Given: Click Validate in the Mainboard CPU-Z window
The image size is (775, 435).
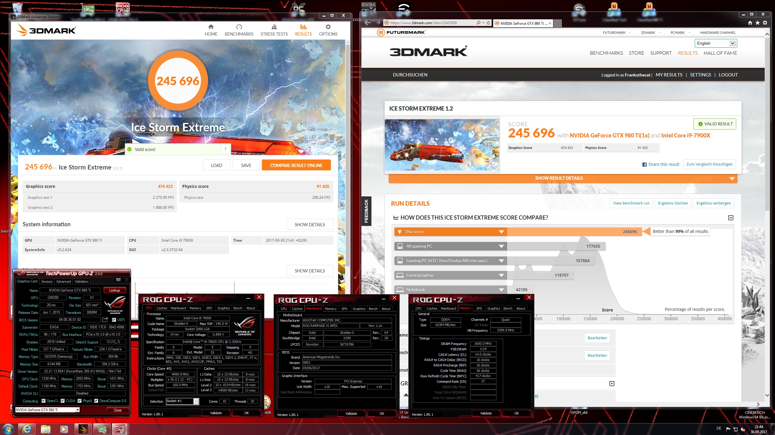Looking at the screenshot, I should click(x=351, y=414).
